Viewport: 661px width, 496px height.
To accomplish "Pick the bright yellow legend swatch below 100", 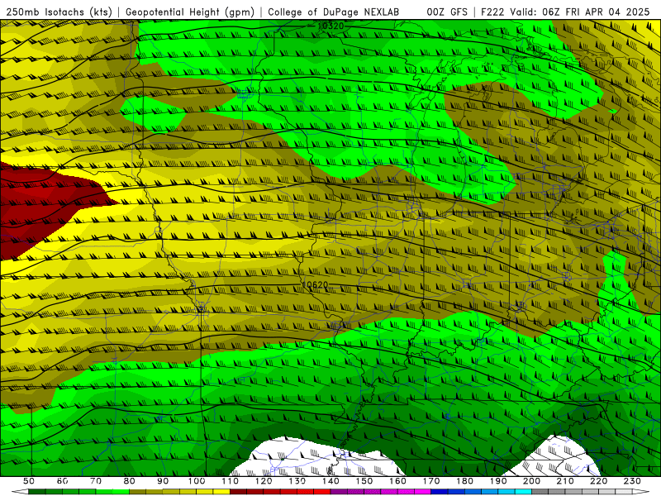I will click(x=205, y=492).
